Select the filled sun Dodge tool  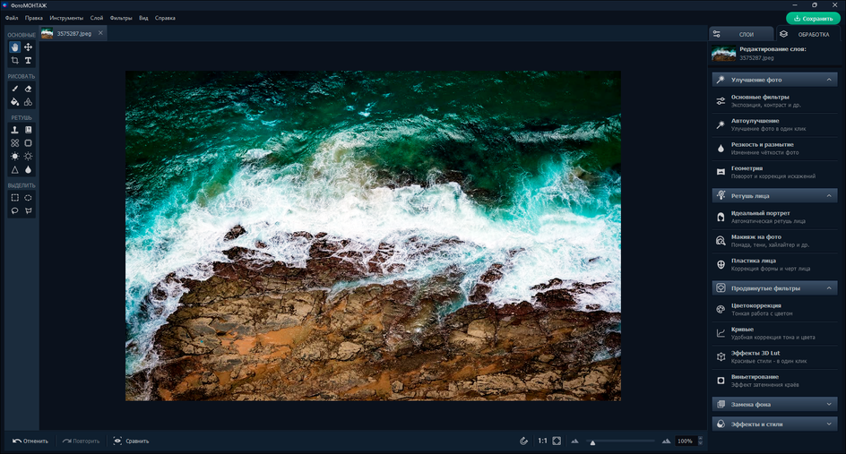(14, 157)
